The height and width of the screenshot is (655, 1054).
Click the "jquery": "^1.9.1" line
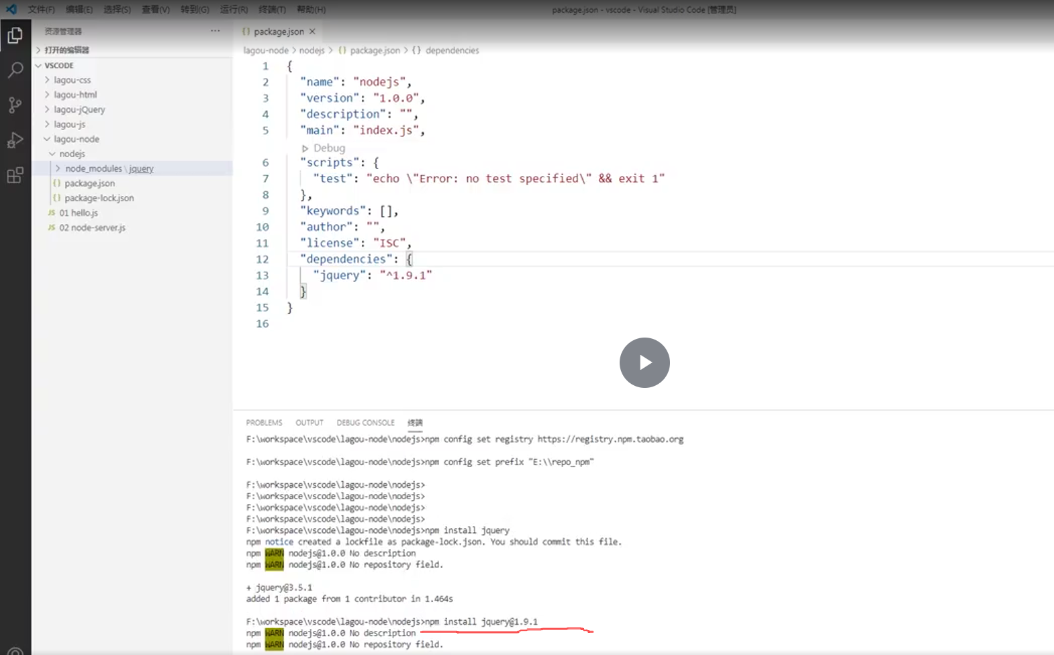click(373, 275)
